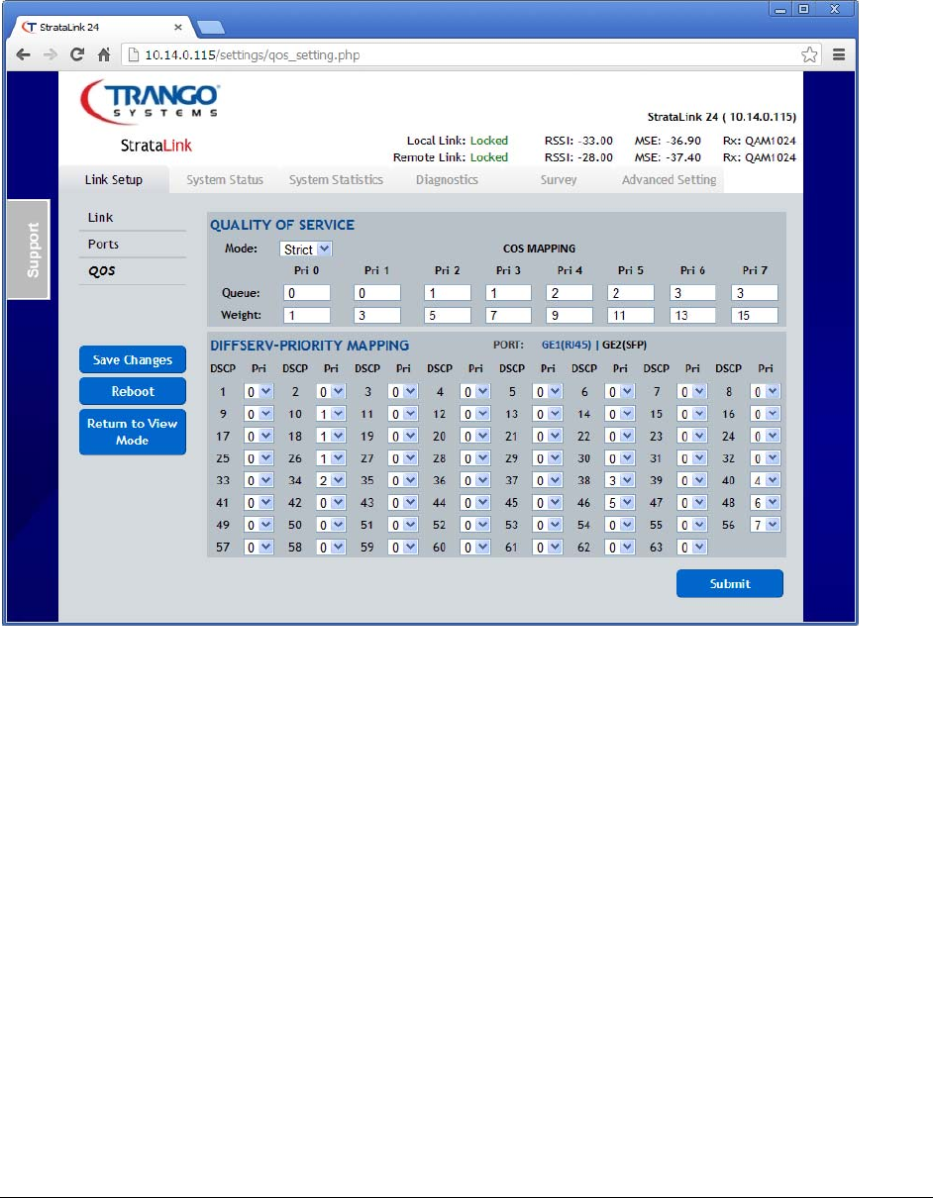The height and width of the screenshot is (1198, 933).
Task: Edit the Pri 7 Queue field
Action: [x=755, y=293]
